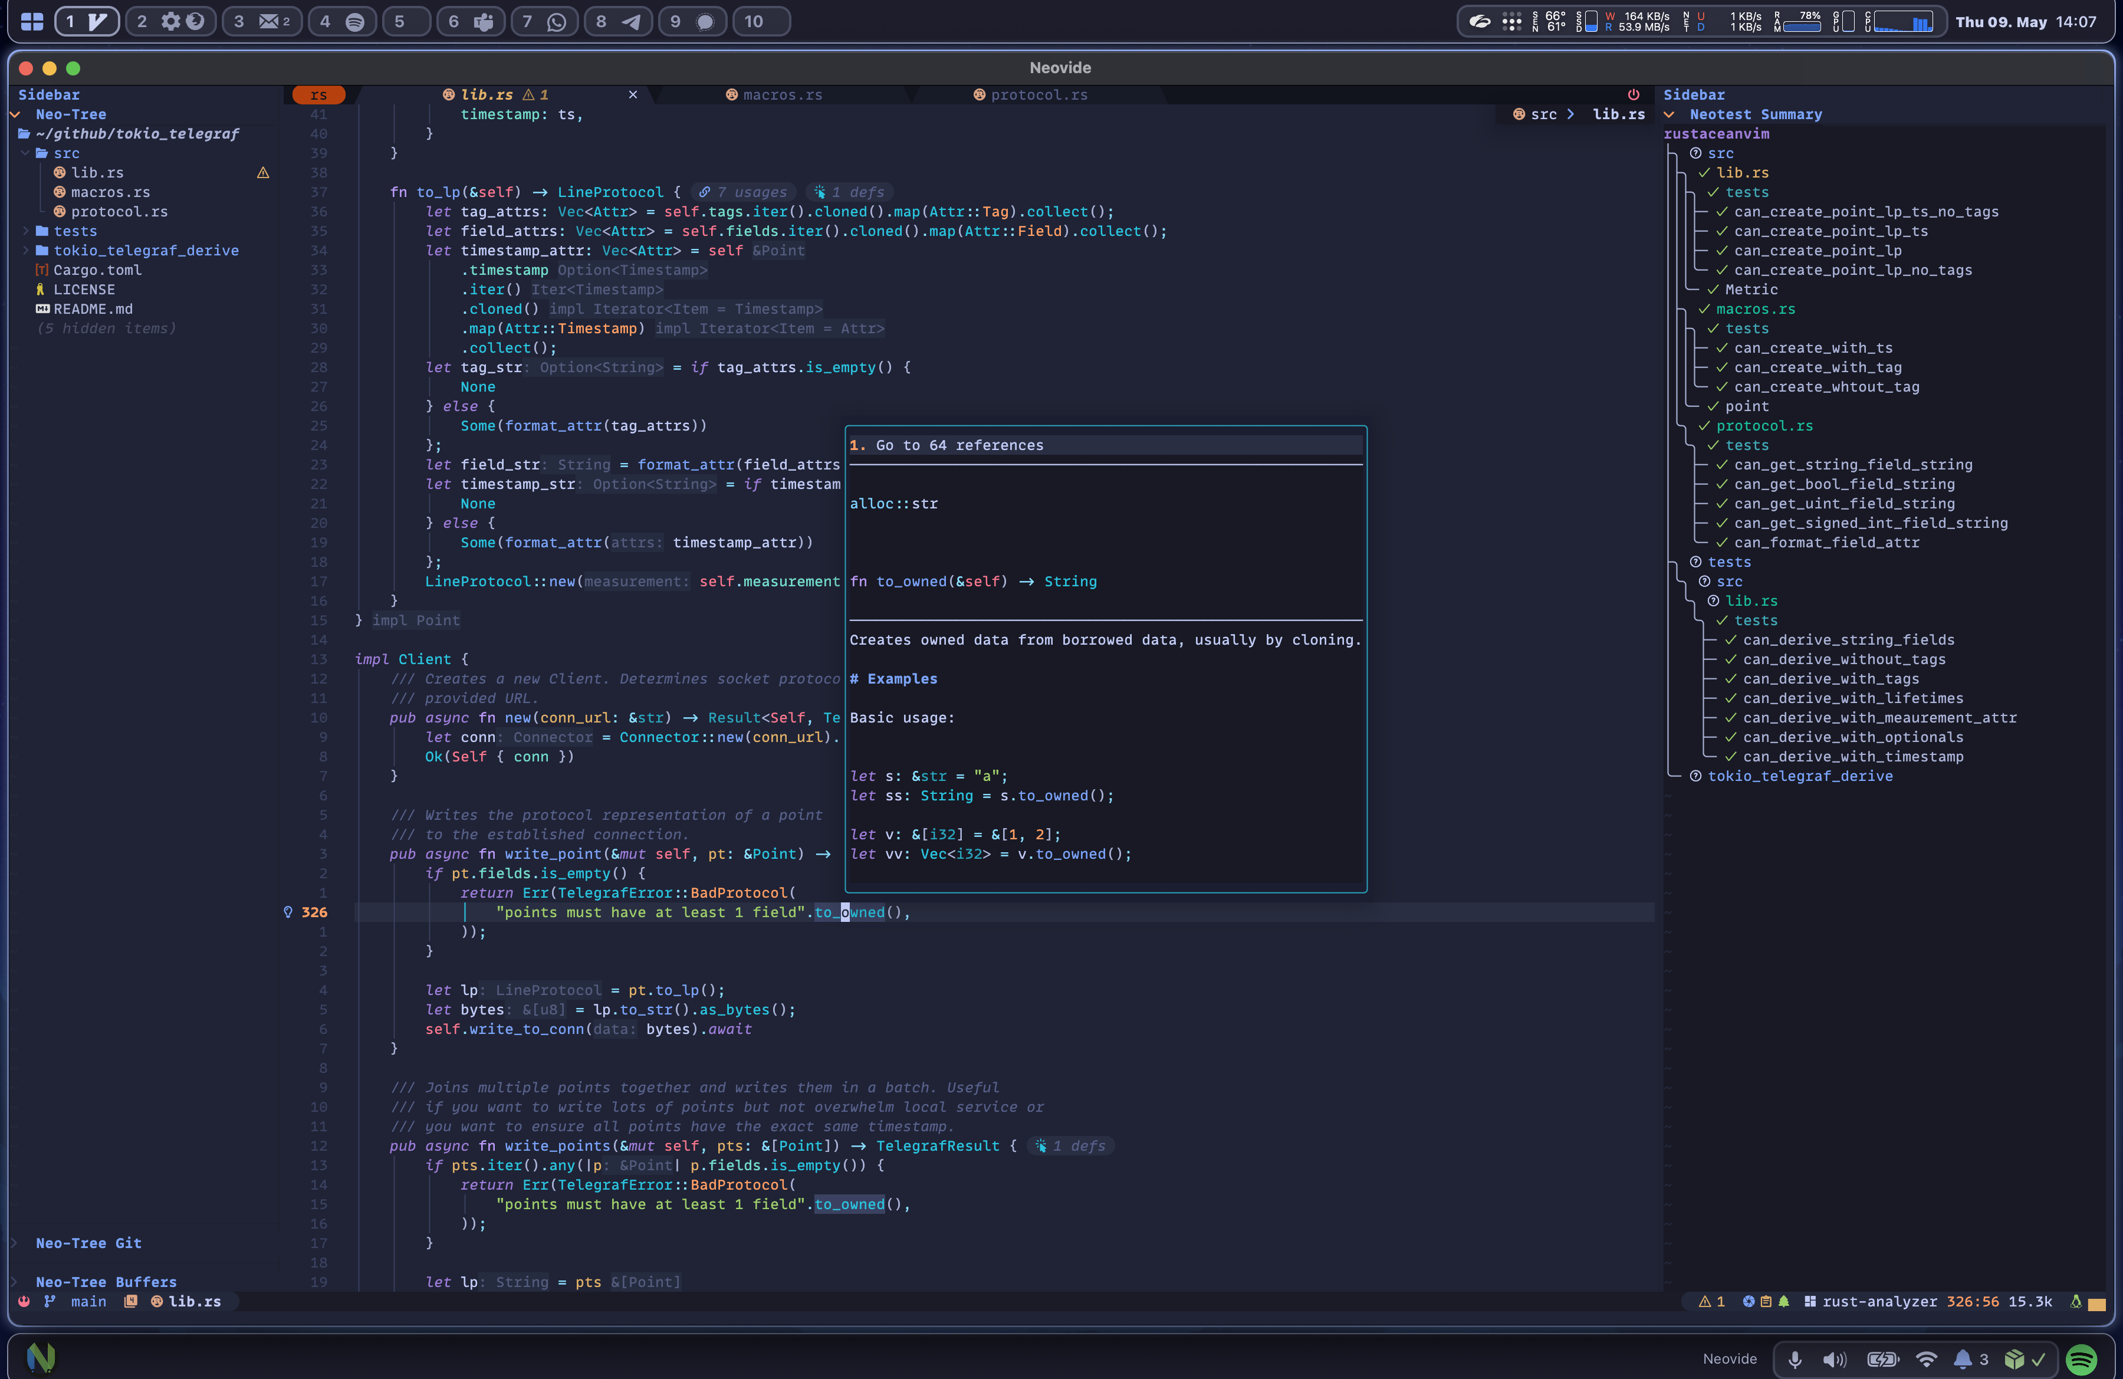Click the lightbulb code action icon on line 326

[288, 912]
